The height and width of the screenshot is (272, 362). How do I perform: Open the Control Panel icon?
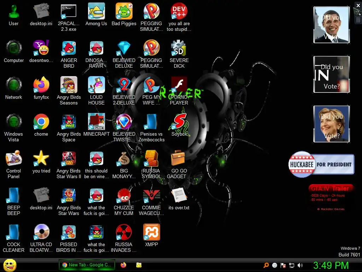14,165
